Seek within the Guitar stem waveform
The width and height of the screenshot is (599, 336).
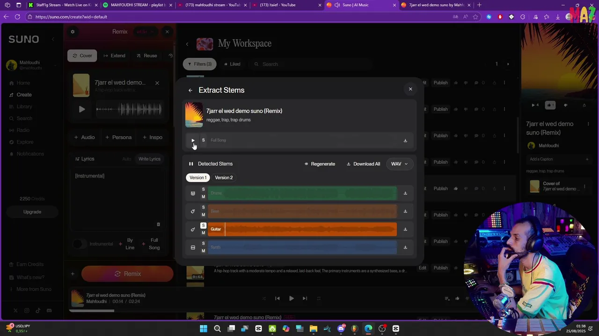click(x=302, y=229)
